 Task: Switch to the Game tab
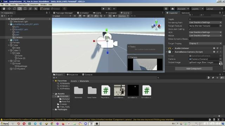pos(97,13)
